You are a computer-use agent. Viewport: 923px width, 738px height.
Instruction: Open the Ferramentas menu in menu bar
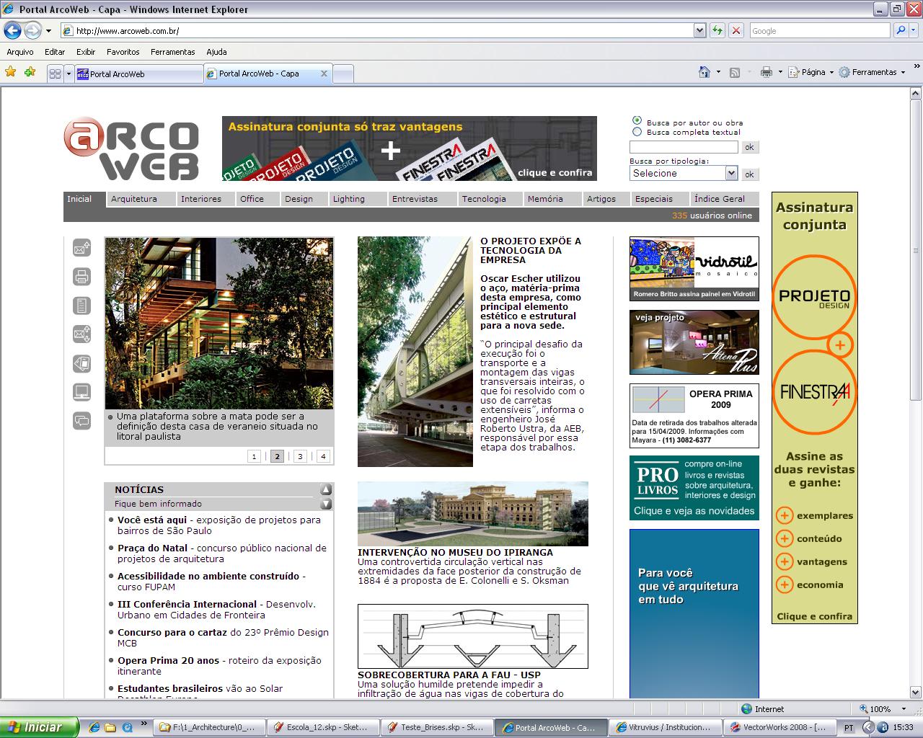pos(173,52)
